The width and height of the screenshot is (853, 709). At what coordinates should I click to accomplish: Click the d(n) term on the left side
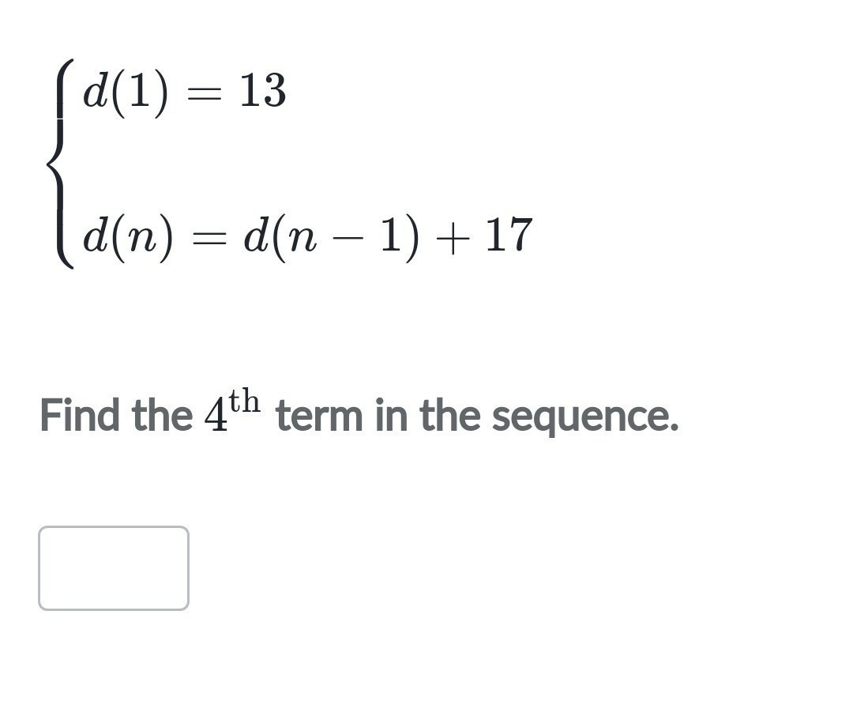coord(128,239)
